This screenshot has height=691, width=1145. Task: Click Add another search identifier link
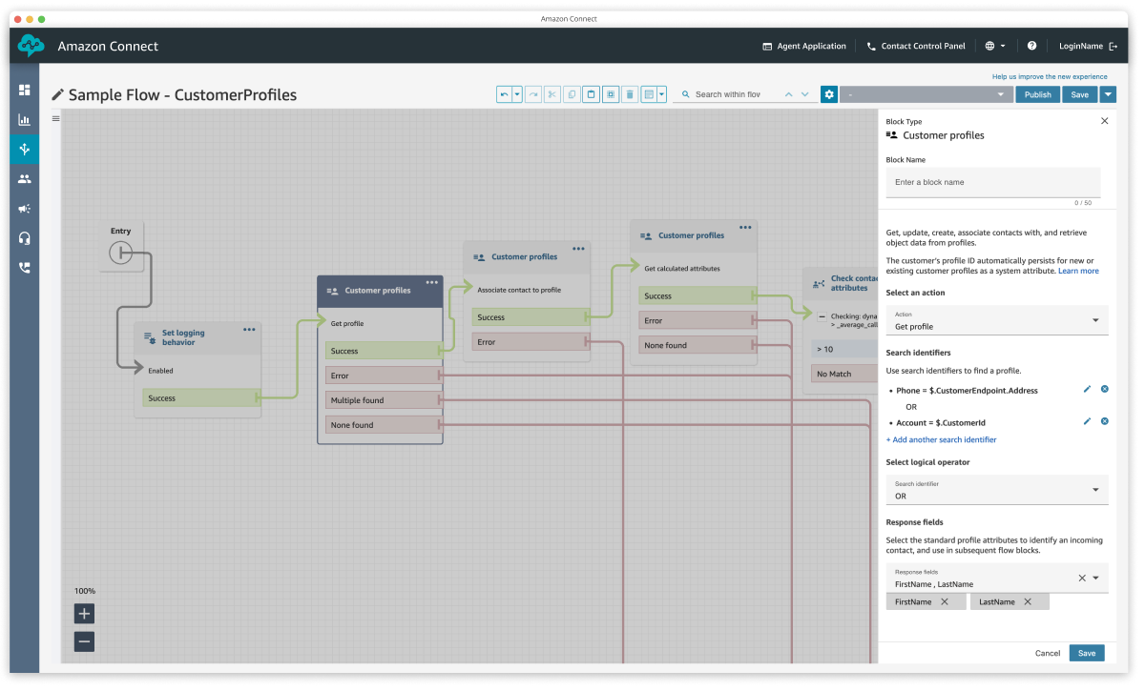point(941,439)
